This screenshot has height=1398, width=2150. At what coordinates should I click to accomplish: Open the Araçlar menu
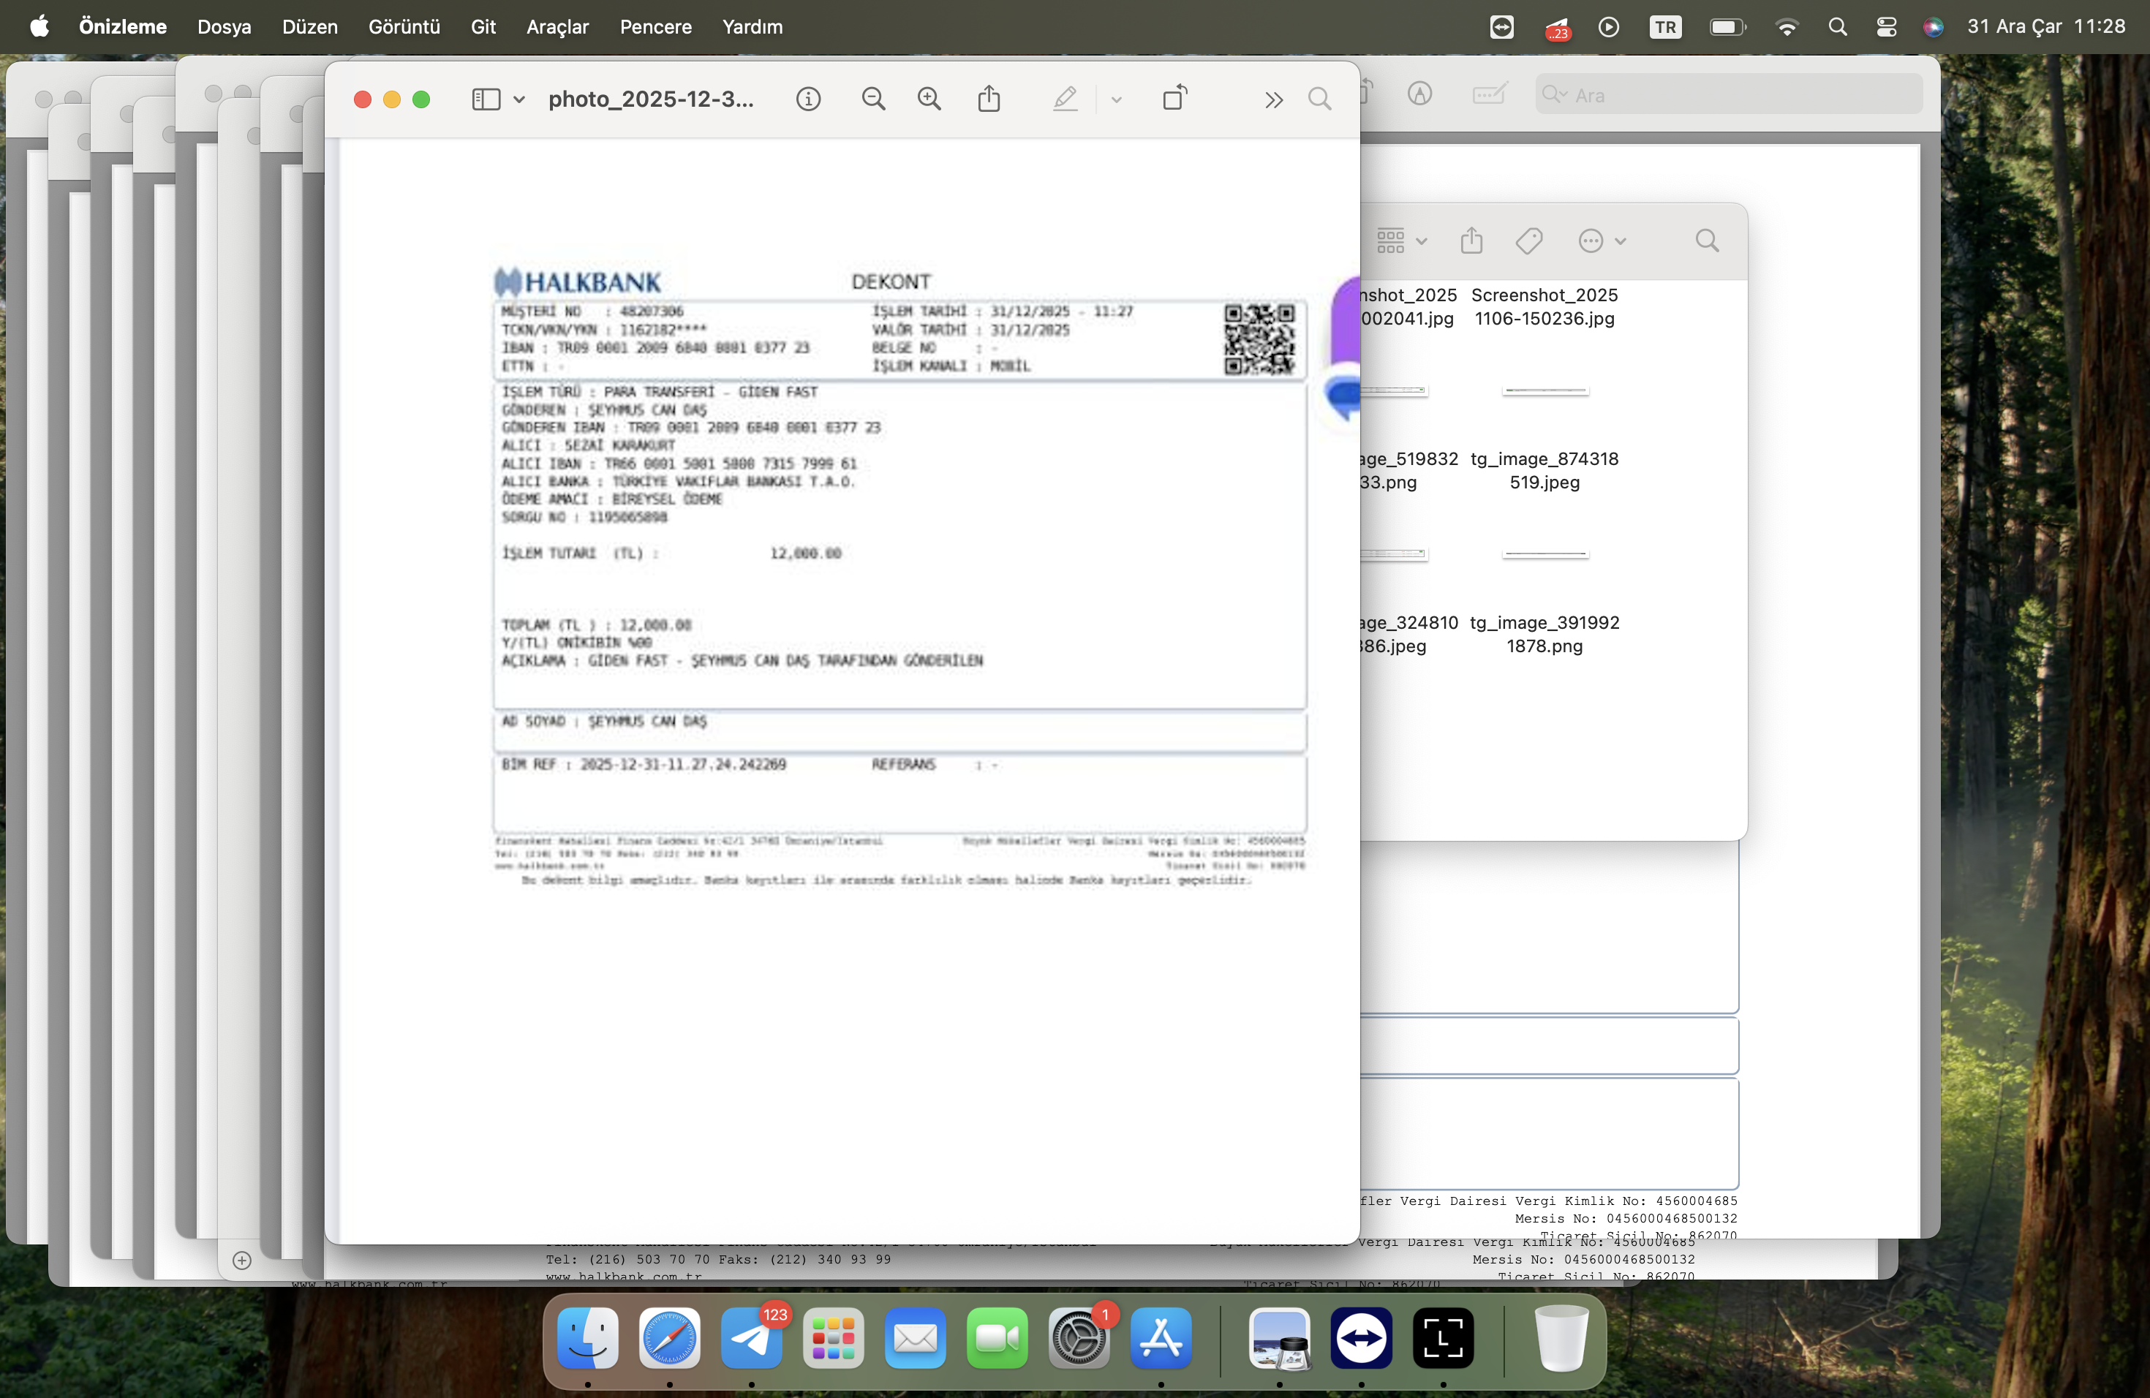pos(557,27)
